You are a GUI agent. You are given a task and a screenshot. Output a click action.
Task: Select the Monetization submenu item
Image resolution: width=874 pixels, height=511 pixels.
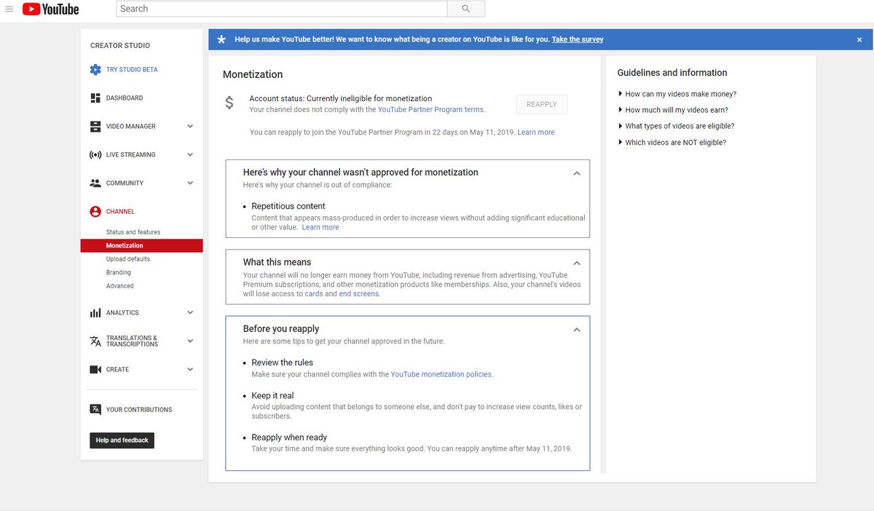[x=142, y=246]
